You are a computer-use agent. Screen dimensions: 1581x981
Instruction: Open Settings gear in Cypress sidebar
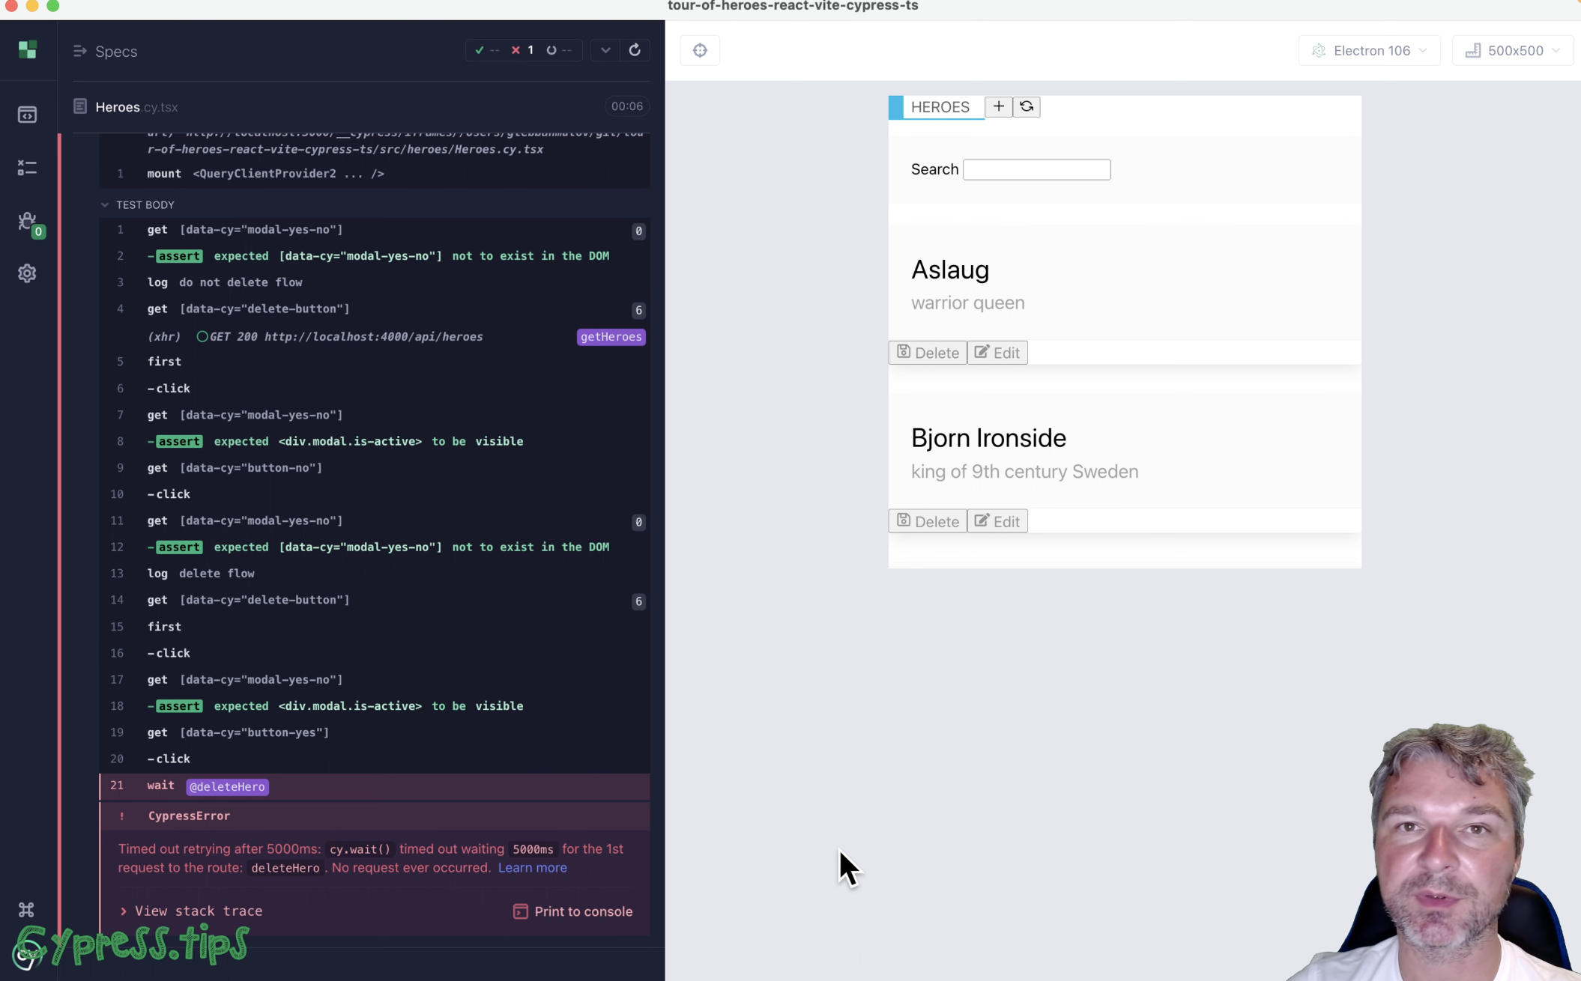28,273
